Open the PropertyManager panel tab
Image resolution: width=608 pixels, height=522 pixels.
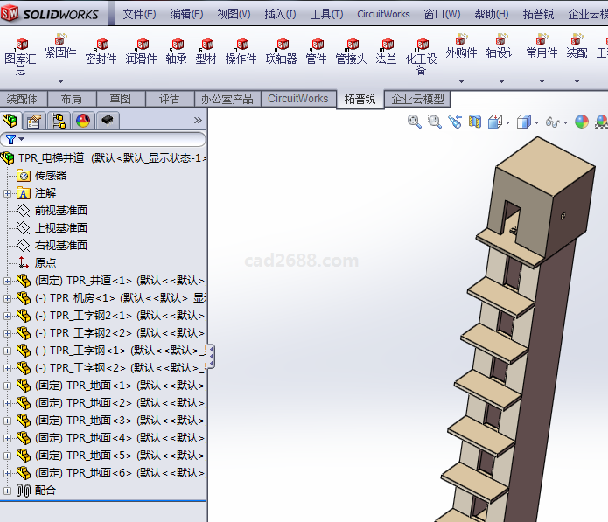[x=34, y=121]
